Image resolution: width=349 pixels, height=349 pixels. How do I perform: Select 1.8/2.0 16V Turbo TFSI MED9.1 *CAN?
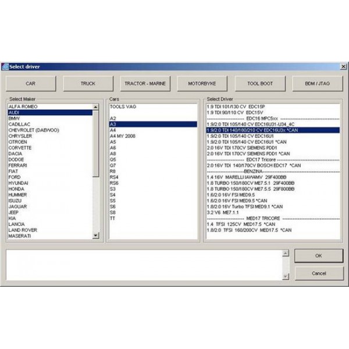pos(273,206)
